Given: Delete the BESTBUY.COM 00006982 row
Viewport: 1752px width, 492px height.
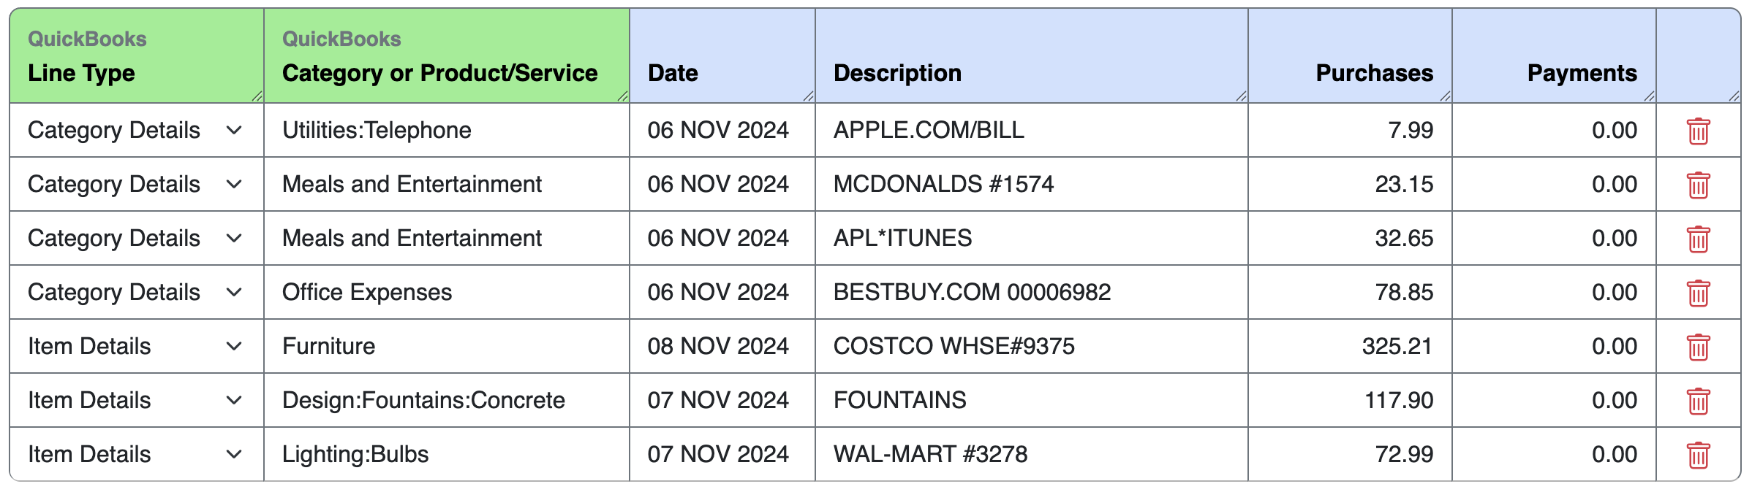Looking at the screenshot, I should point(1698,293).
